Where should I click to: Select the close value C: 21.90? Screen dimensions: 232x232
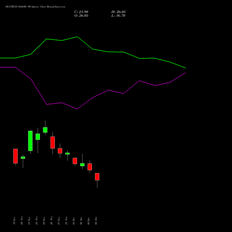click(x=81, y=12)
